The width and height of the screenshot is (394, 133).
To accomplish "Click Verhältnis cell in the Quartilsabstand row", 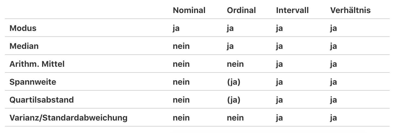I will (333, 100).
